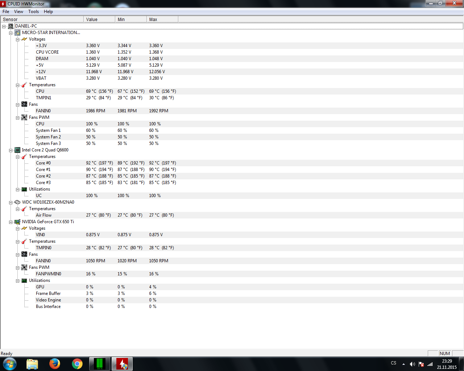
Task: Open the Windows Start menu
Action: [10, 364]
